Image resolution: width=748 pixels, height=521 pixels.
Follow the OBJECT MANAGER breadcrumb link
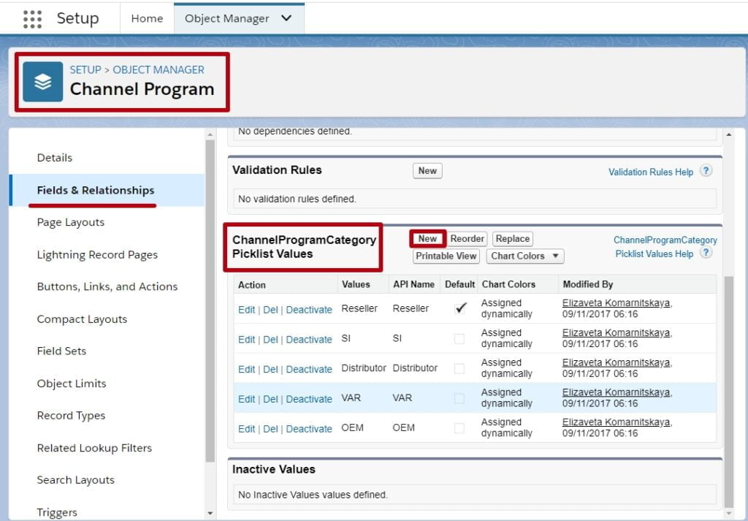pos(159,69)
